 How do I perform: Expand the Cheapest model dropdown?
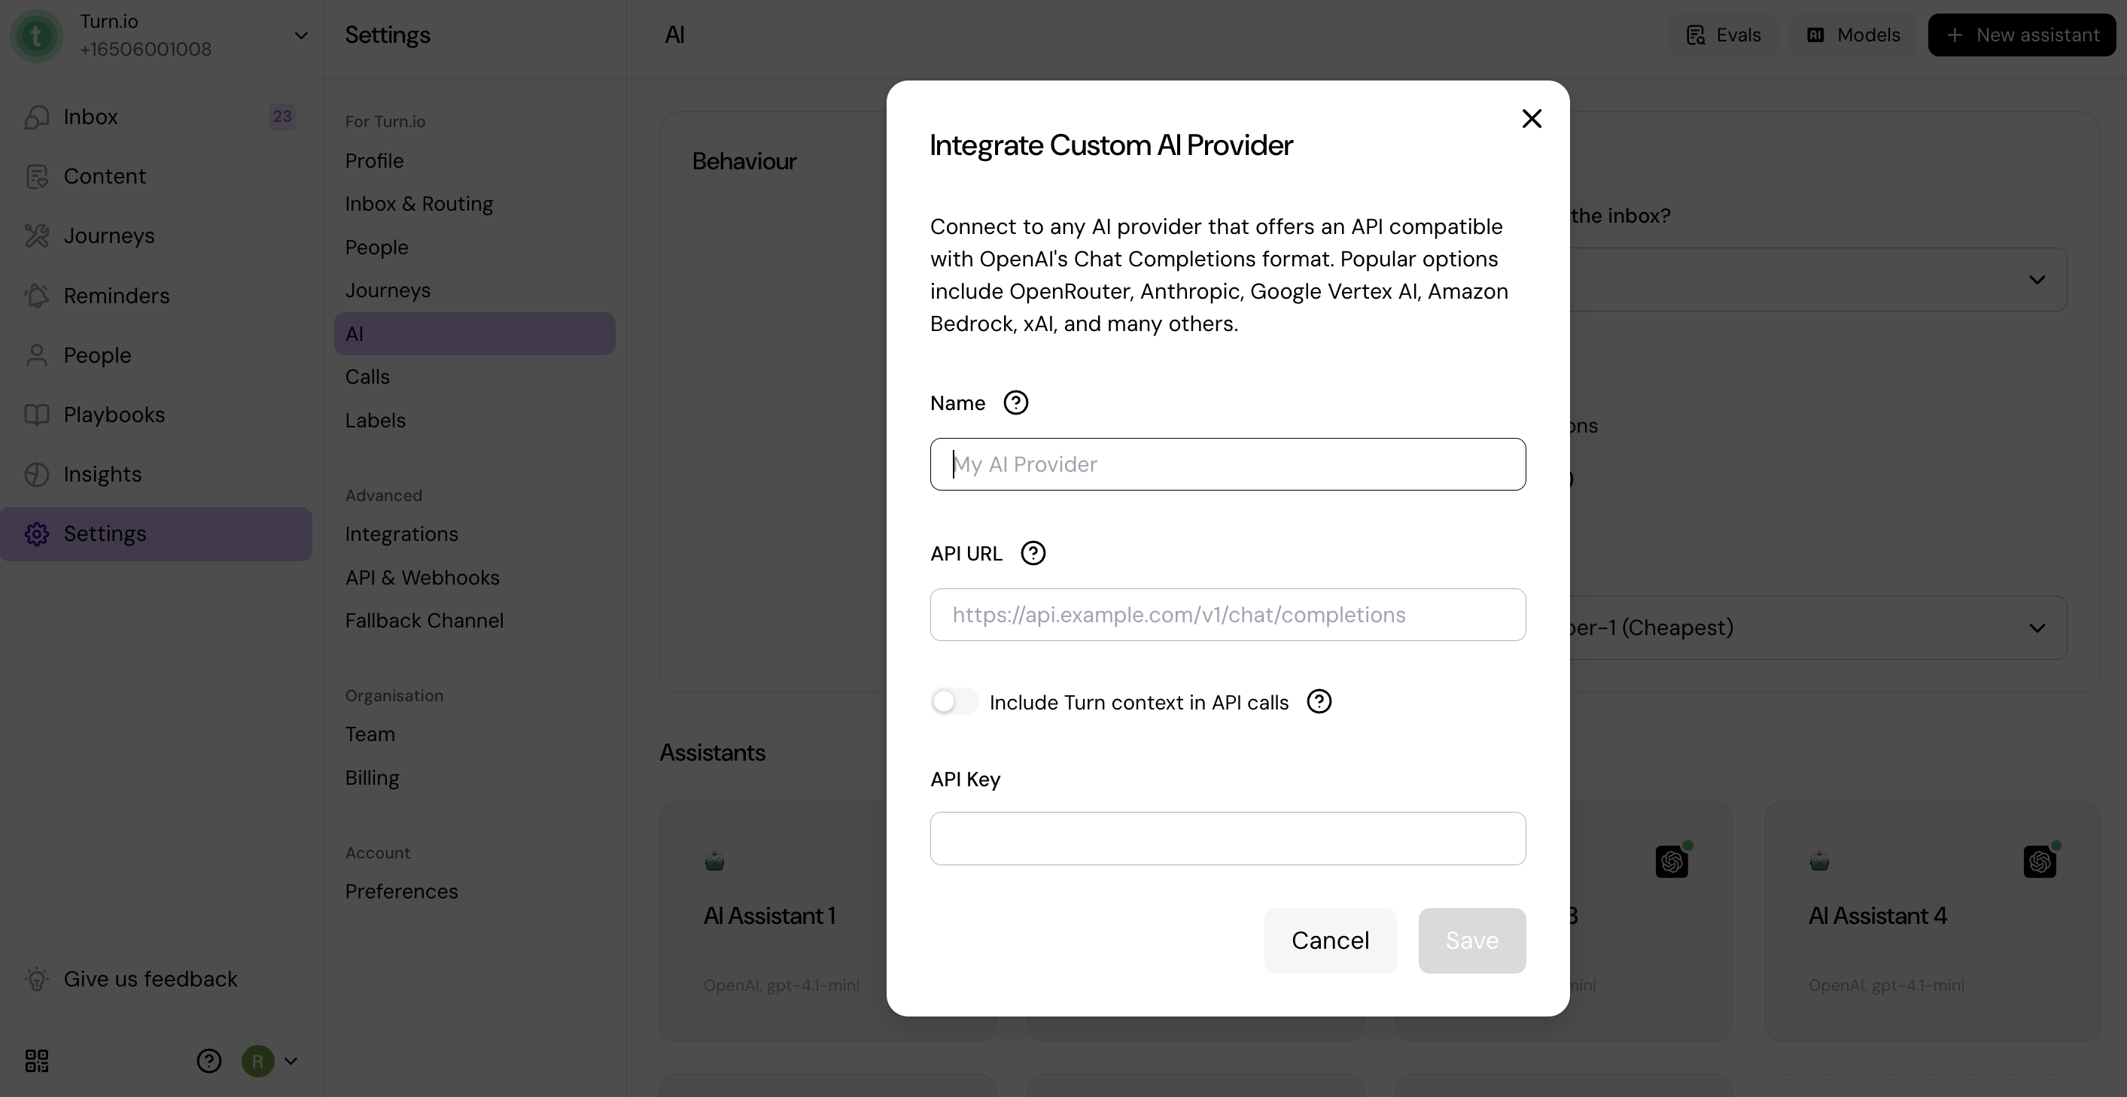(x=2036, y=628)
